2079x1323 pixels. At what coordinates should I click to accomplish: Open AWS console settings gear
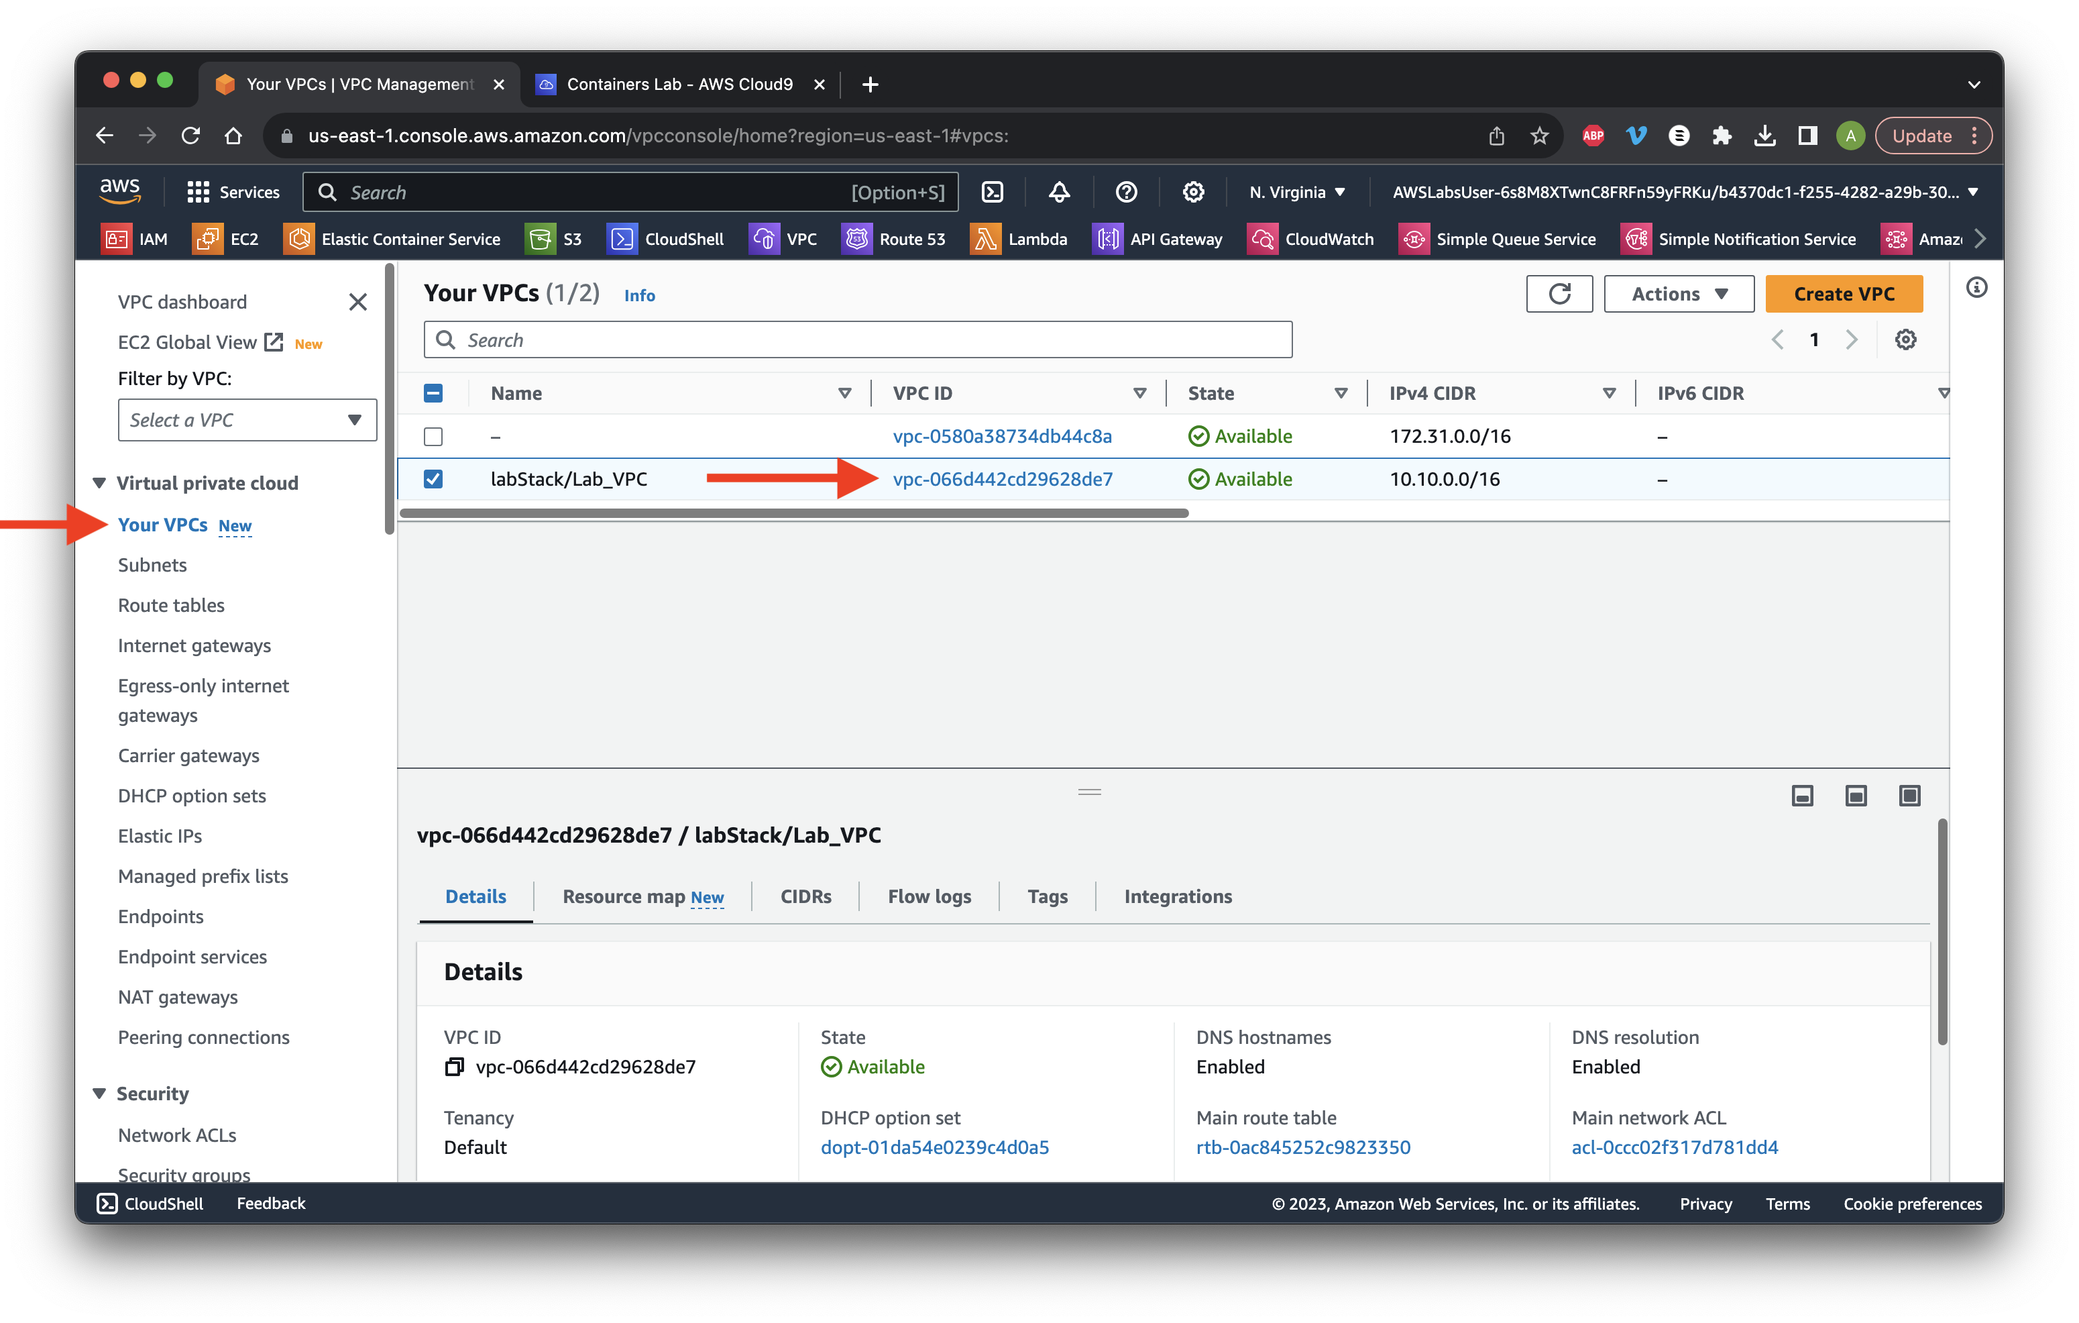click(1193, 192)
